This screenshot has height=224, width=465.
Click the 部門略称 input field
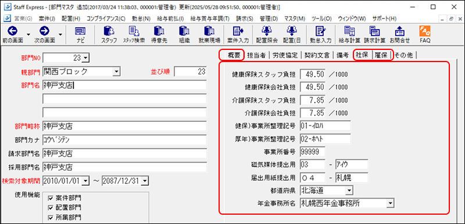[124, 127]
